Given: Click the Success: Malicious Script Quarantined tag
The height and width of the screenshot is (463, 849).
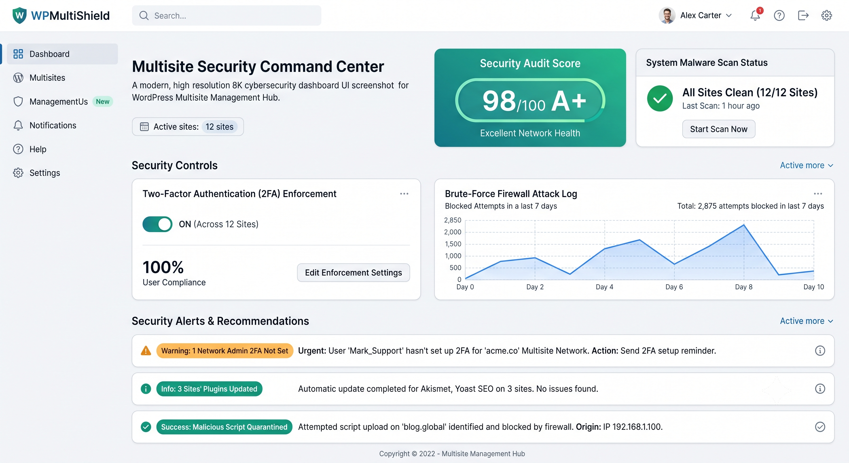Looking at the screenshot, I should 224,427.
